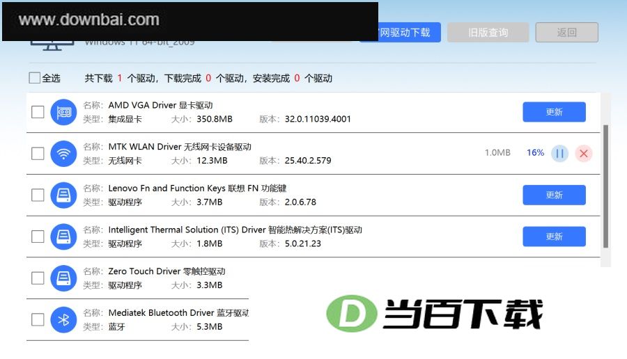
Task: Click the version 2.0.6.78 text
Action: [300, 202]
